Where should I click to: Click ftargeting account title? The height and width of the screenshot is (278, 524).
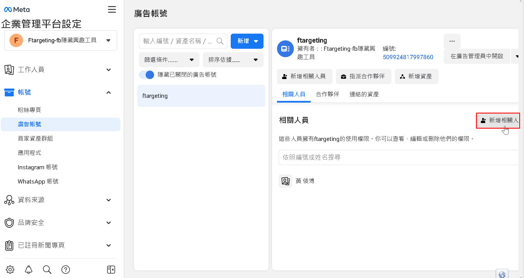click(312, 40)
